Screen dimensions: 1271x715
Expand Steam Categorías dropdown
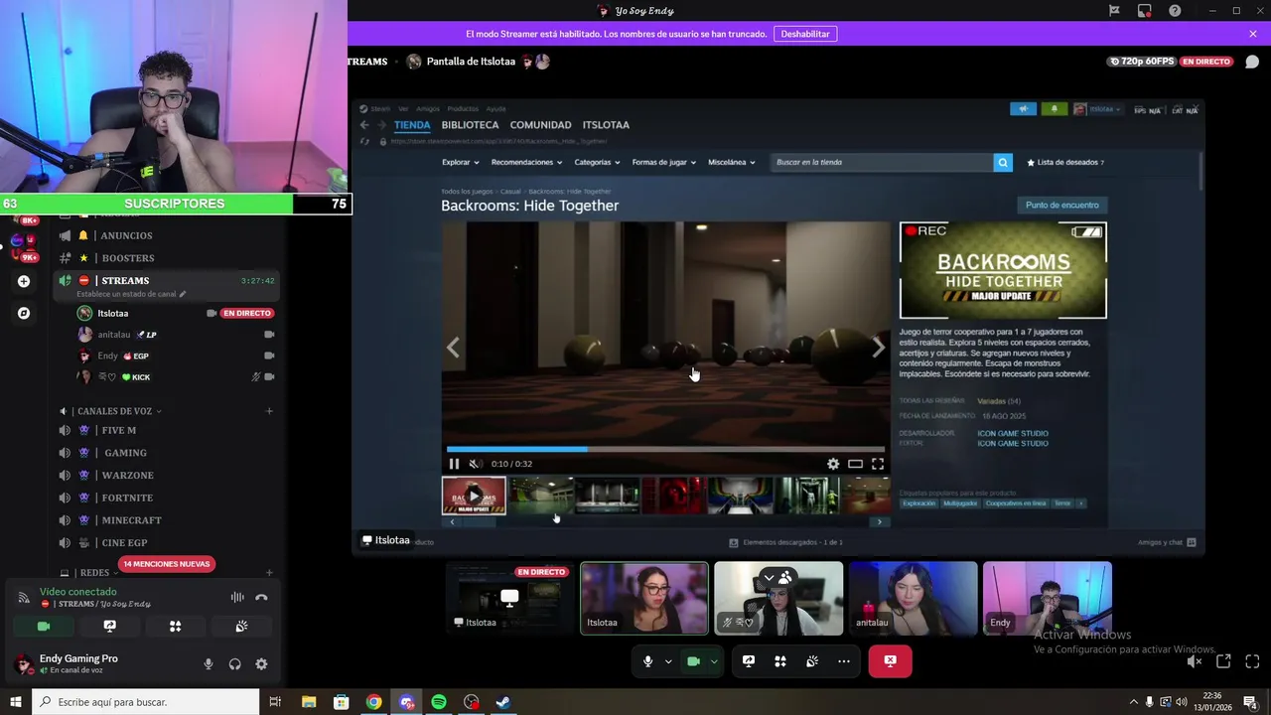point(597,162)
